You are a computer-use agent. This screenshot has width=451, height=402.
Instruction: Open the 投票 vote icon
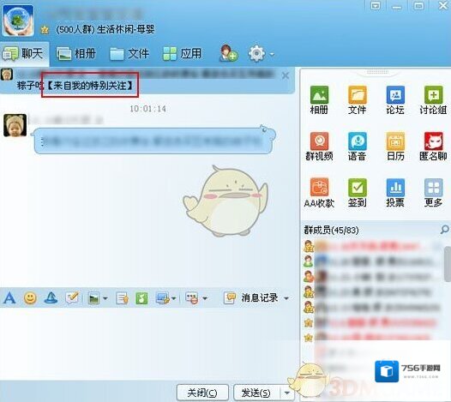[395, 193]
